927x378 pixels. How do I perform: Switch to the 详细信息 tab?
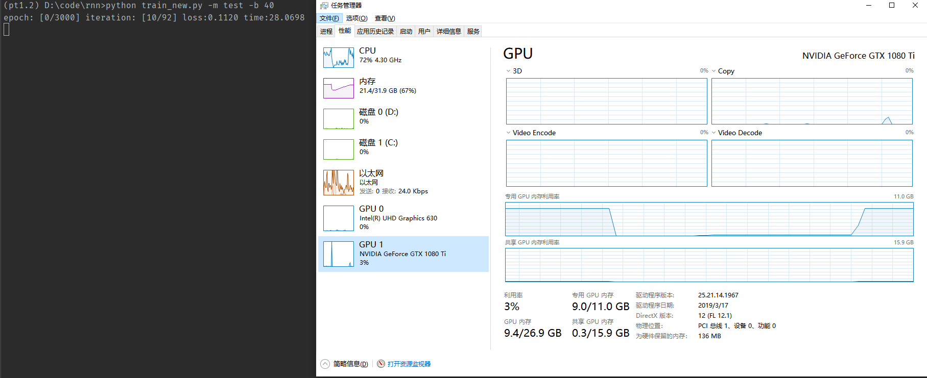(x=448, y=32)
